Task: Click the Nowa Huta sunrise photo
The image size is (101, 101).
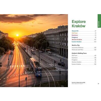Action: [x=34, y=50]
